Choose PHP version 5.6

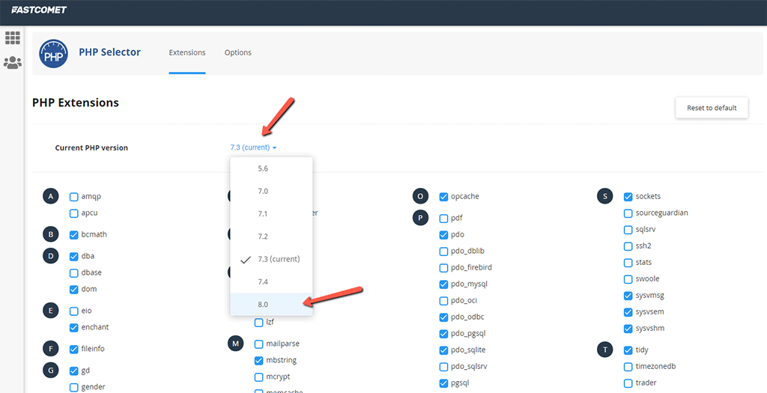(271, 168)
